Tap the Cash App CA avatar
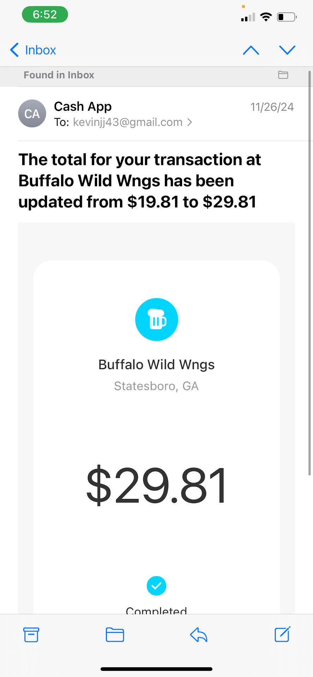The width and height of the screenshot is (313, 677). 32,114
